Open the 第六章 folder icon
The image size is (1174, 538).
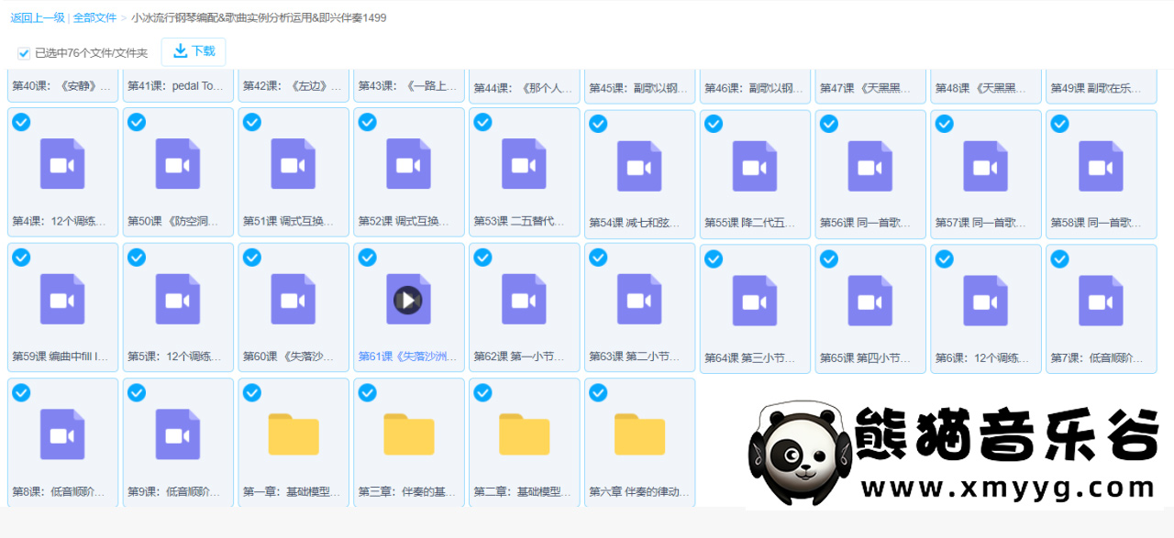pos(640,435)
